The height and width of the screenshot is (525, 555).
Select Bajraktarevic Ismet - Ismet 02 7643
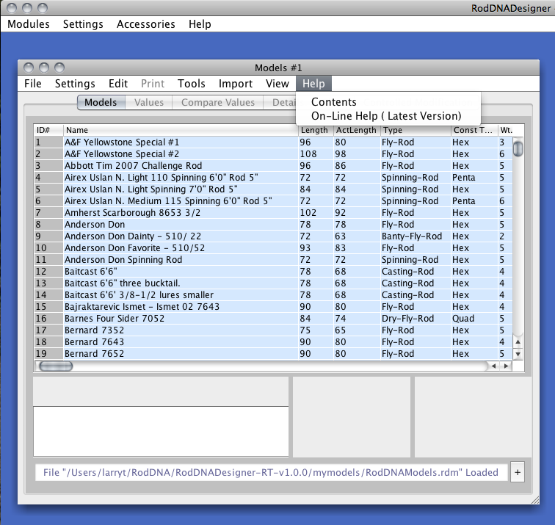tap(273, 307)
